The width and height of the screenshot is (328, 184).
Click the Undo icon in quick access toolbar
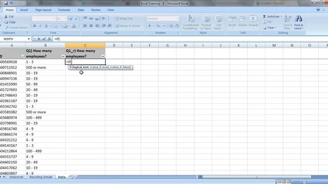pos(11,4)
